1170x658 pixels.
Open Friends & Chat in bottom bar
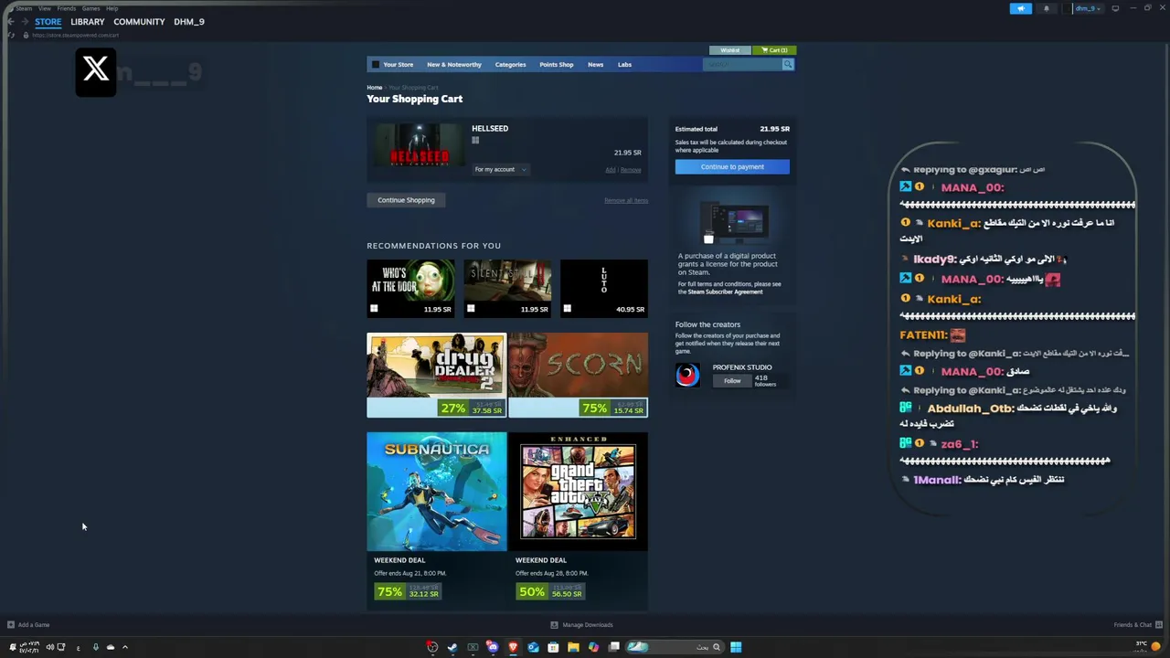pyautogui.click(x=1137, y=625)
